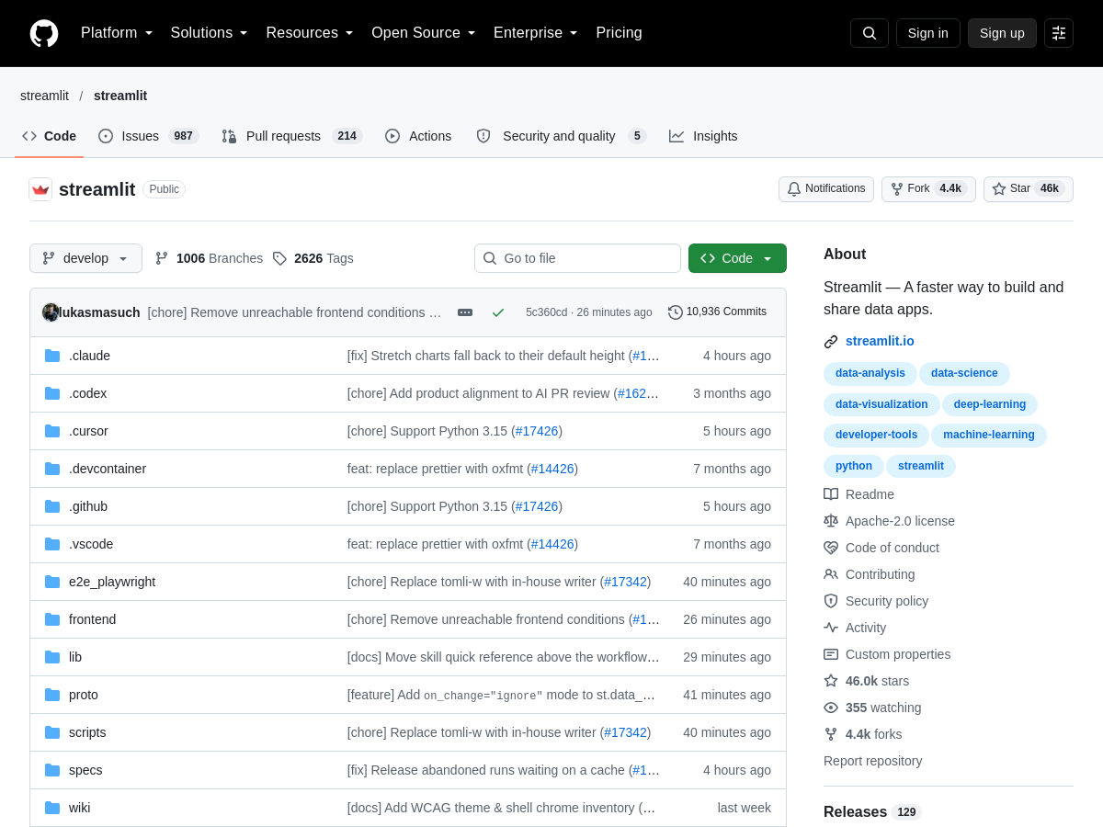Screen dimensions: 1103x827
Task: Open appearance settings sliders icon
Action: (x=1059, y=33)
